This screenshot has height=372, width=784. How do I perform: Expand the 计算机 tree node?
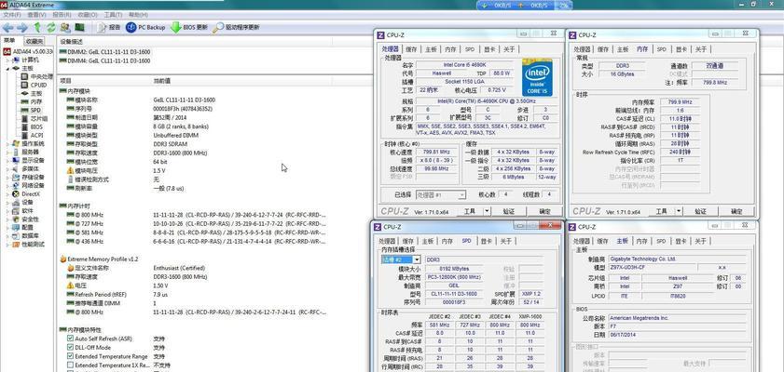pos(8,60)
